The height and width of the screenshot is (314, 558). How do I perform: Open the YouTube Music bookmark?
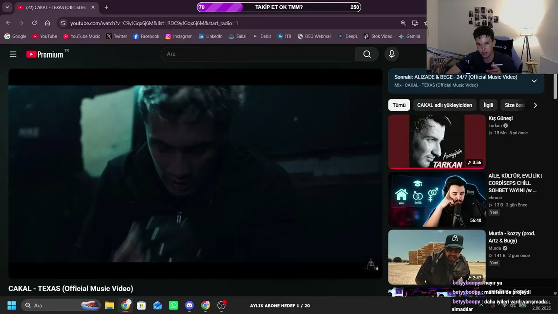[82, 36]
